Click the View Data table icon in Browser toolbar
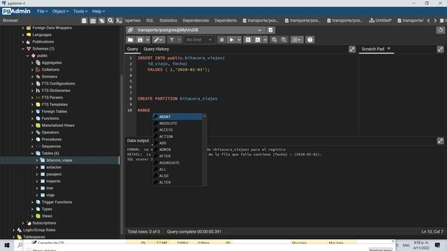This screenshot has width=447, height=251. pos(93,21)
